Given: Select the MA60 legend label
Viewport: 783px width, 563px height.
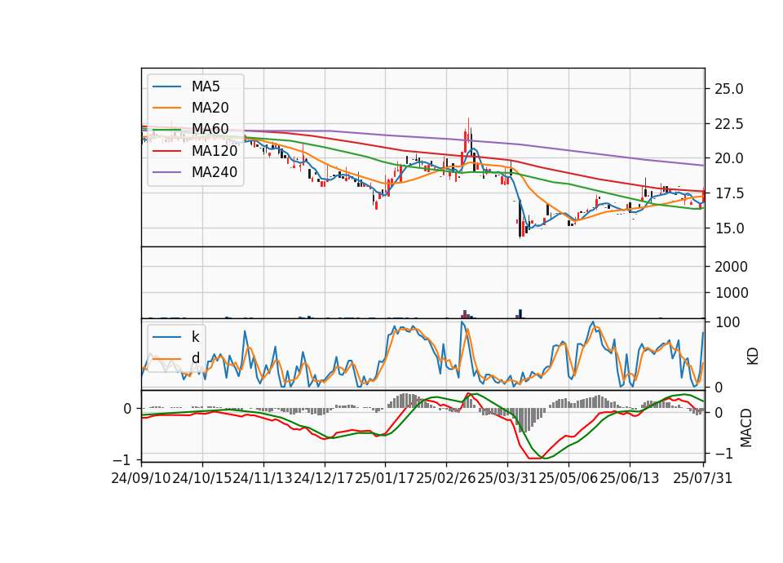Looking at the screenshot, I should [x=210, y=130].
